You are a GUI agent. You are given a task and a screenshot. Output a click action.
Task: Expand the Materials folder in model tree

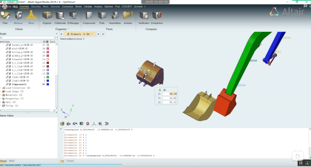[x=1, y=95]
